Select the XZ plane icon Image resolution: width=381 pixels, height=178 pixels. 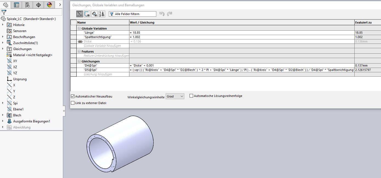pyautogui.click(x=9, y=67)
